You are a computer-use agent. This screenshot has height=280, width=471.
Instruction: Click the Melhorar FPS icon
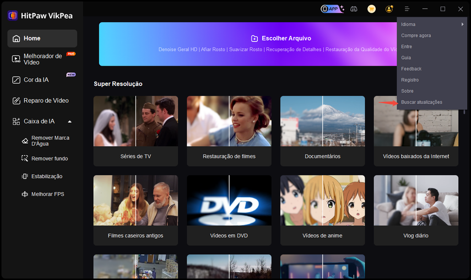[25, 194]
